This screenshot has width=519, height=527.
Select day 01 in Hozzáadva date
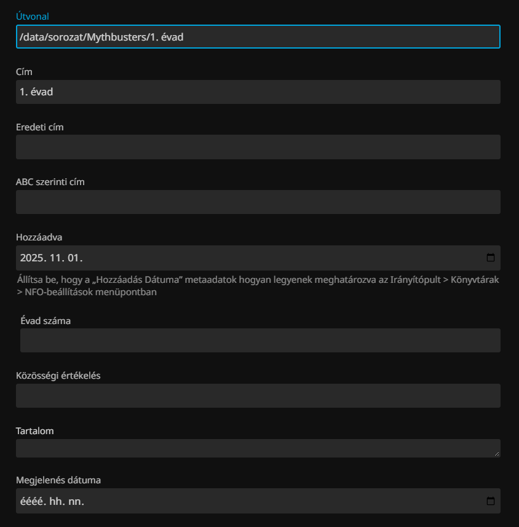75,258
